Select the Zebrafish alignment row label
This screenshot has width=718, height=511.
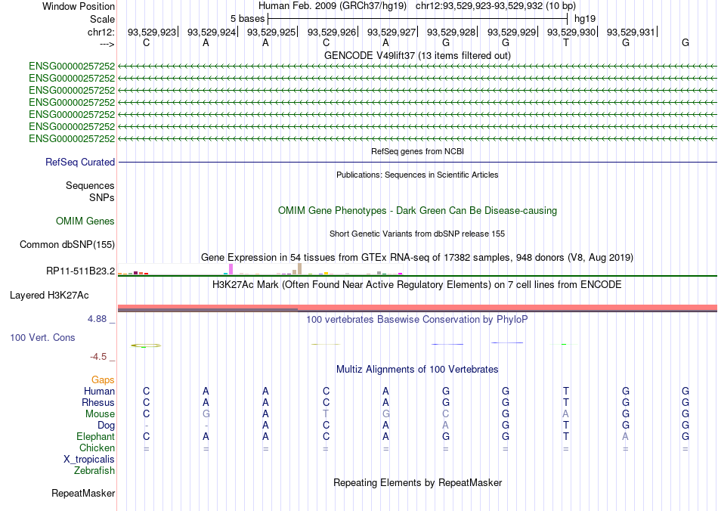click(x=94, y=471)
